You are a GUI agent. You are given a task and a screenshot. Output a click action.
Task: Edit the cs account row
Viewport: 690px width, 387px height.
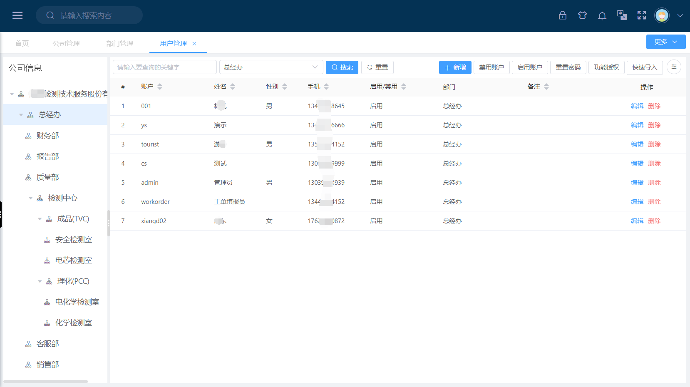(637, 163)
